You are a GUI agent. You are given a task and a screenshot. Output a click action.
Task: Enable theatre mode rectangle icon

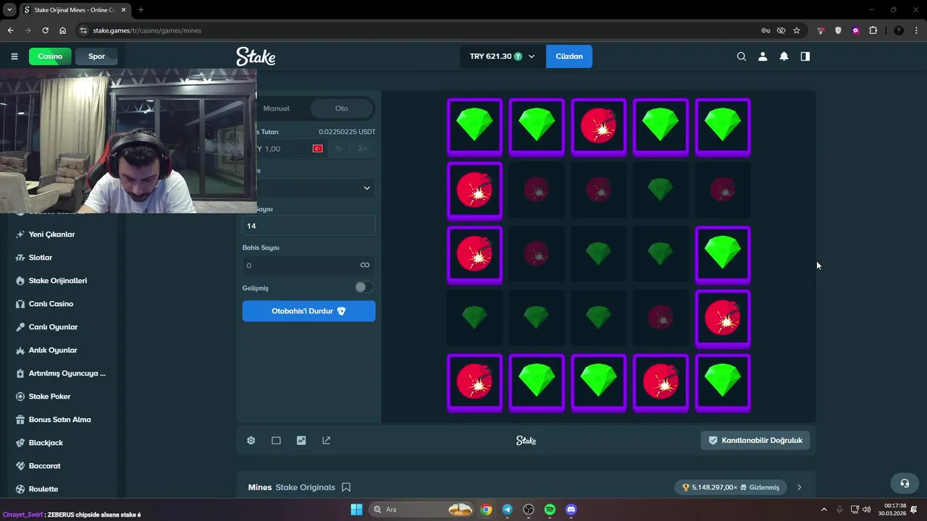click(276, 440)
